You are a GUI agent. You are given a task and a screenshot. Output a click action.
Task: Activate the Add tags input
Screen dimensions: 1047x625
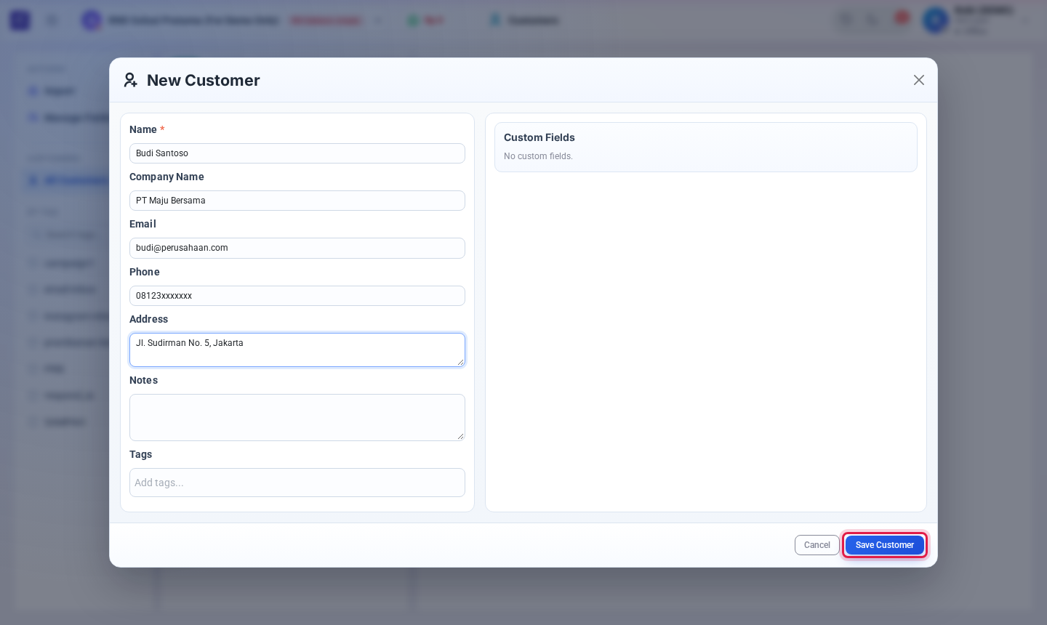(297, 483)
